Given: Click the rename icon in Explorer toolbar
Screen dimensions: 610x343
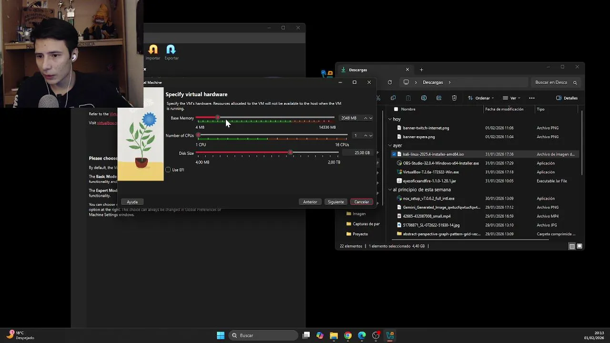Looking at the screenshot, I should 424,98.
